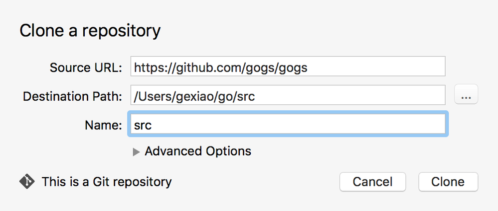The height and width of the screenshot is (211, 498).
Task: Focus the Destination Path input field
Action: coord(288,95)
